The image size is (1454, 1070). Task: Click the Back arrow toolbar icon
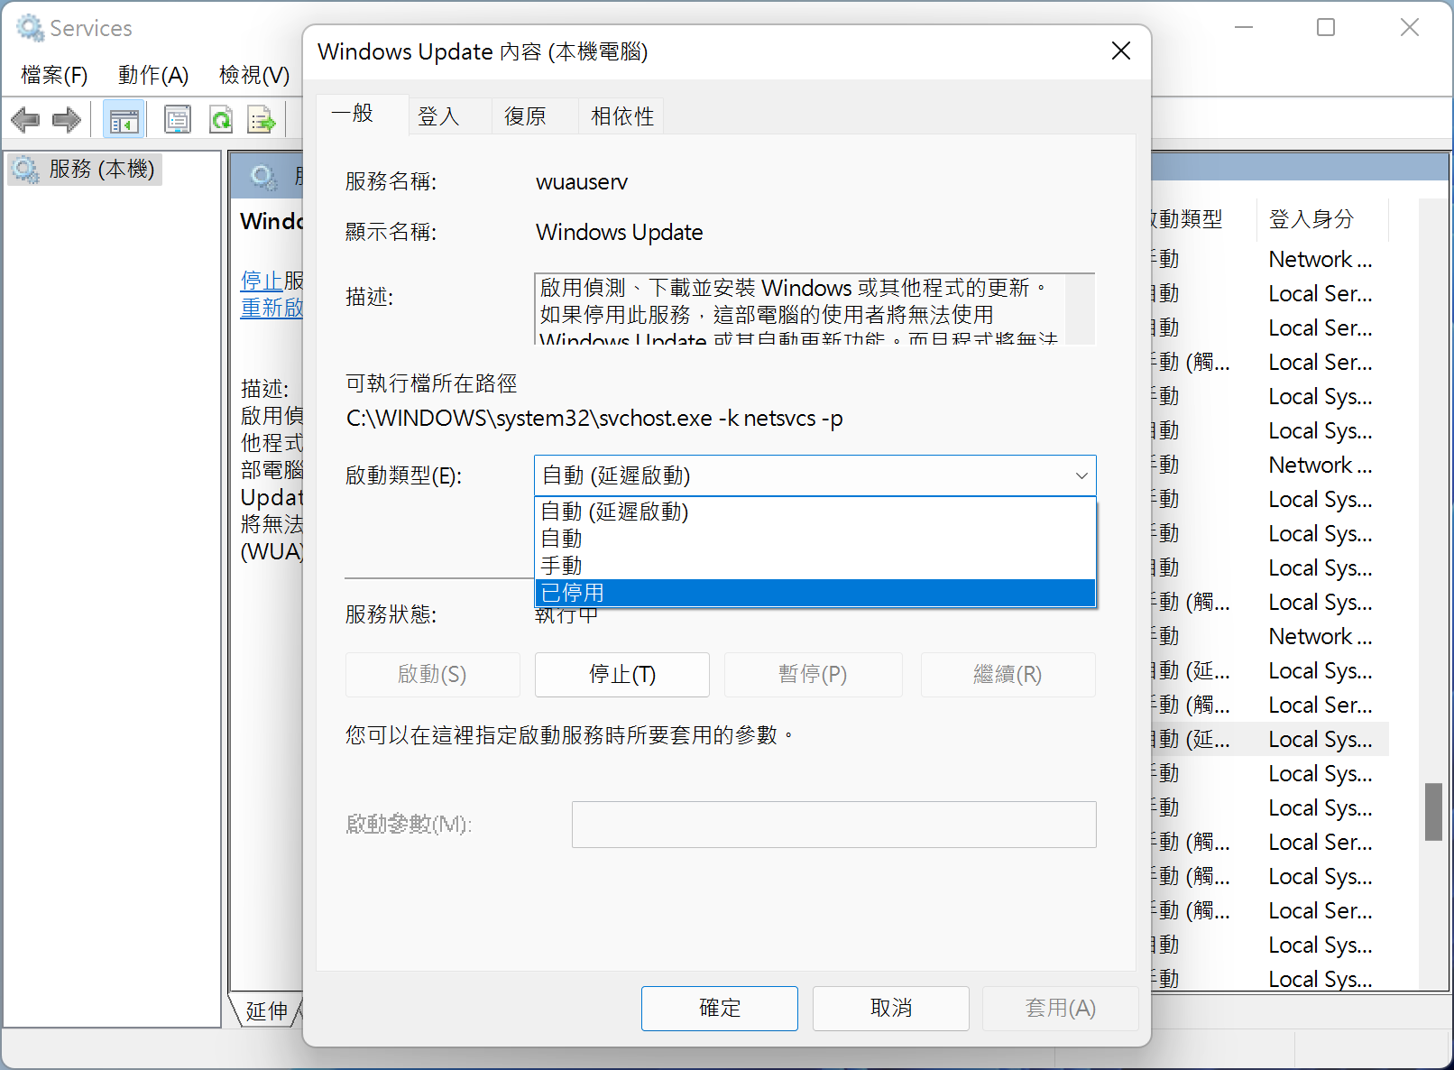25,119
